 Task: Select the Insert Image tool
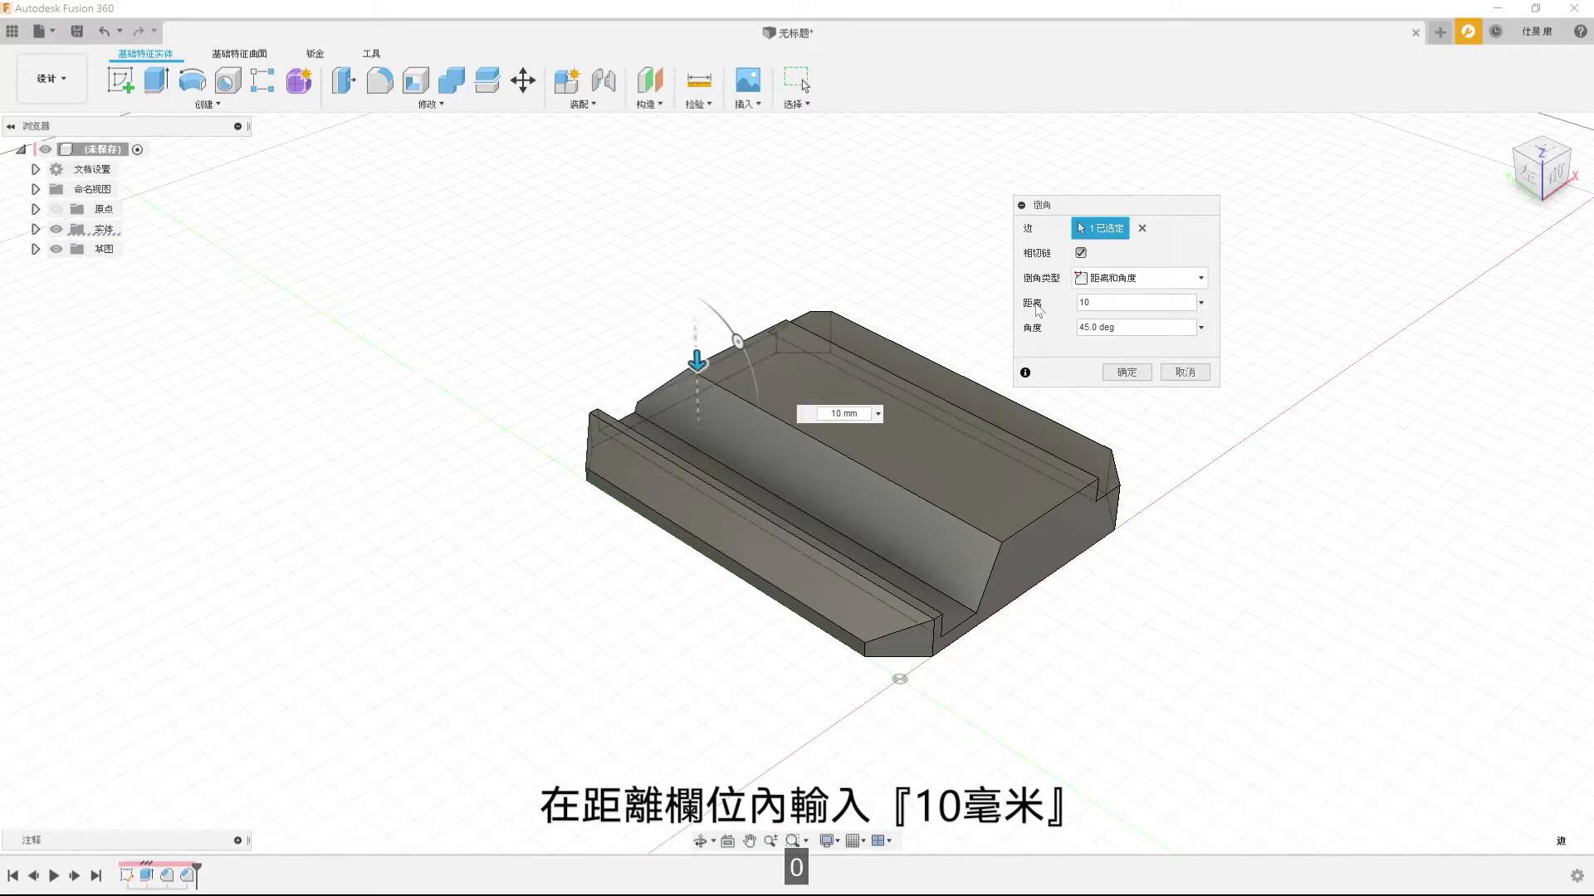point(748,80)
